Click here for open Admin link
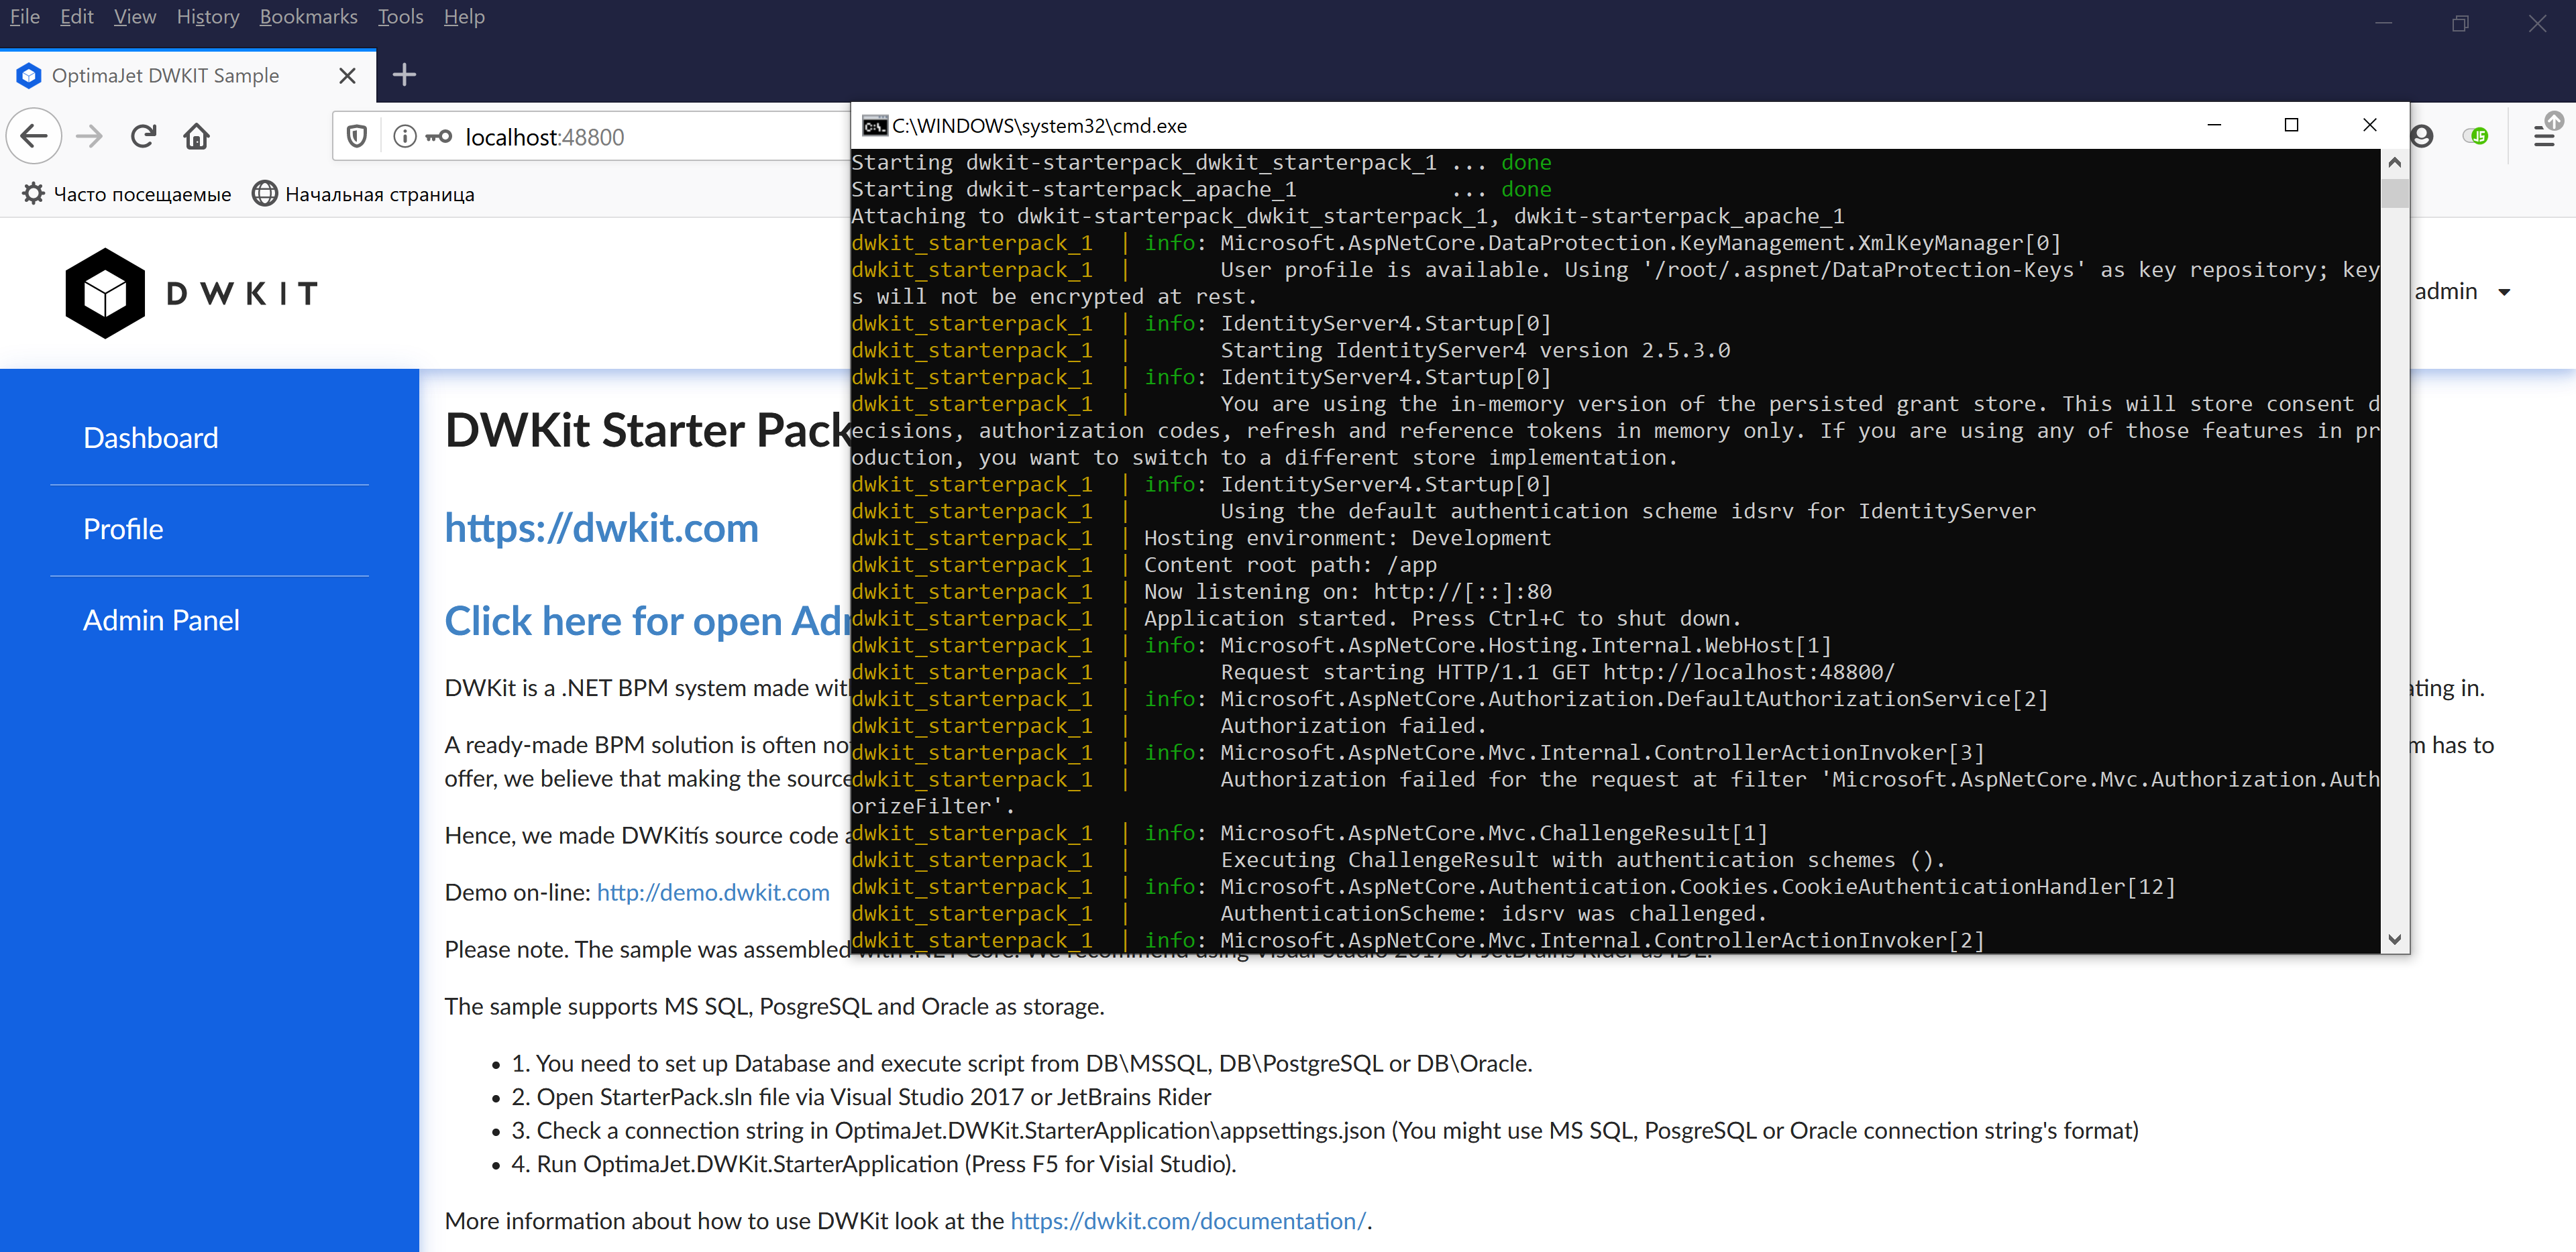Viewport: 2576px width, 1252px height. [x=647, y=621]
